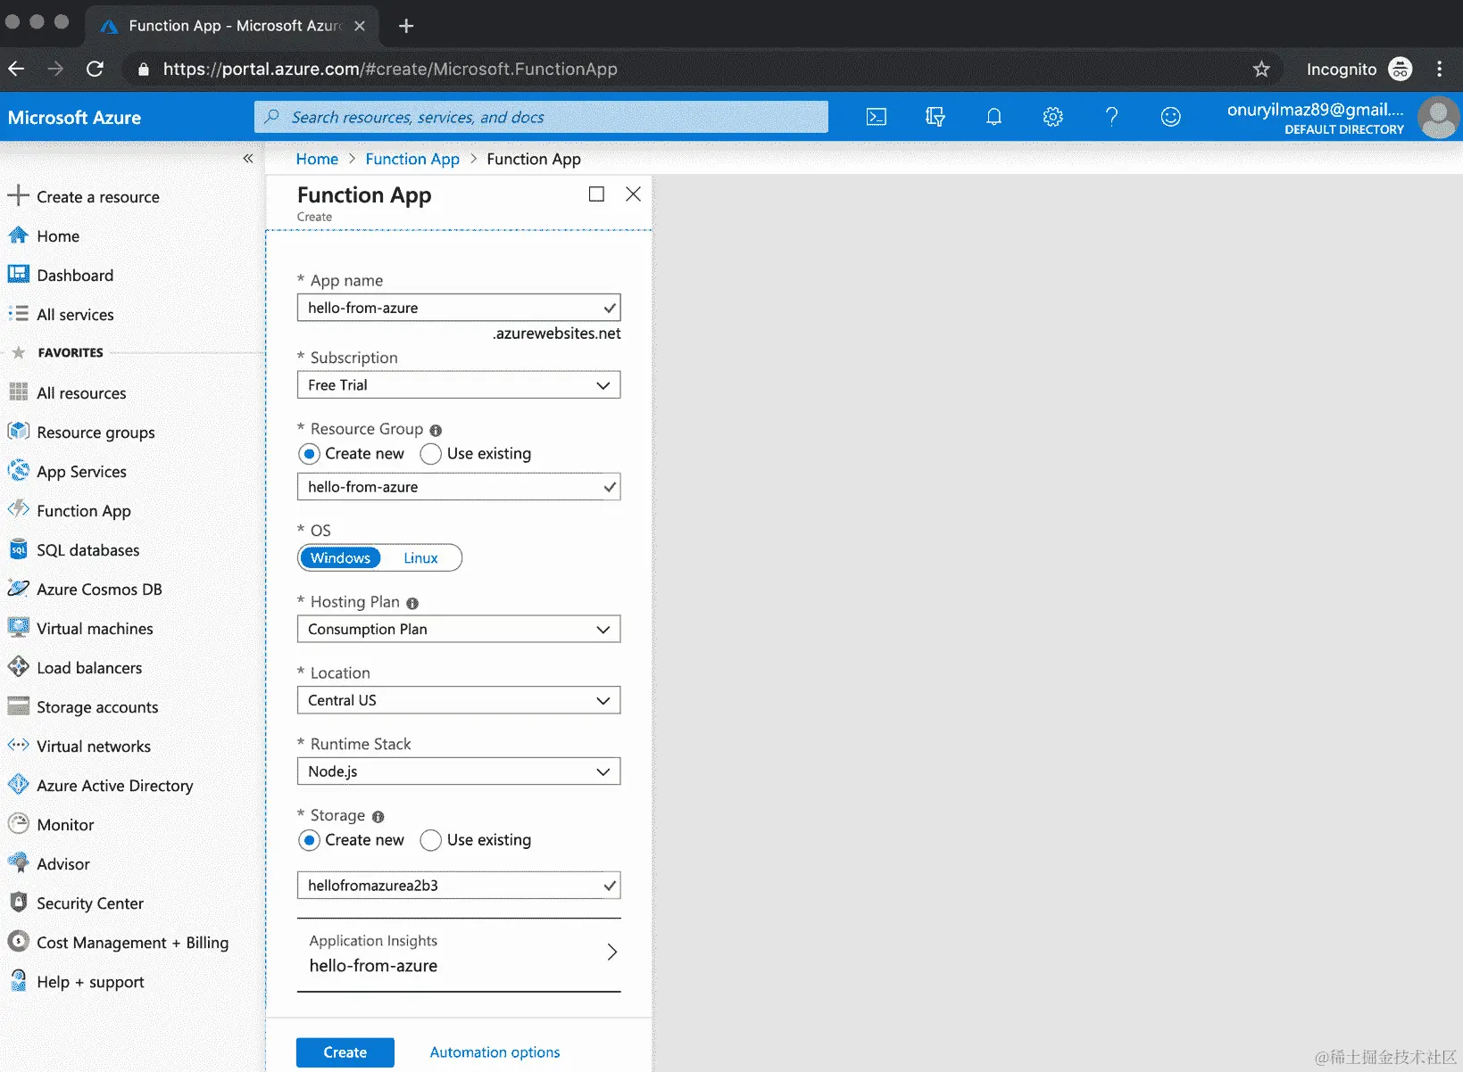1463x1072 pixels.
Task: Click the Storage info icon
Action: [378, 816]
